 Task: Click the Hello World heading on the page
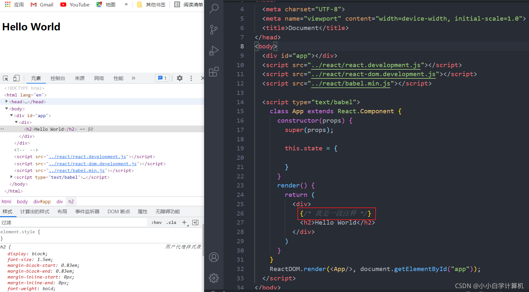31,27
